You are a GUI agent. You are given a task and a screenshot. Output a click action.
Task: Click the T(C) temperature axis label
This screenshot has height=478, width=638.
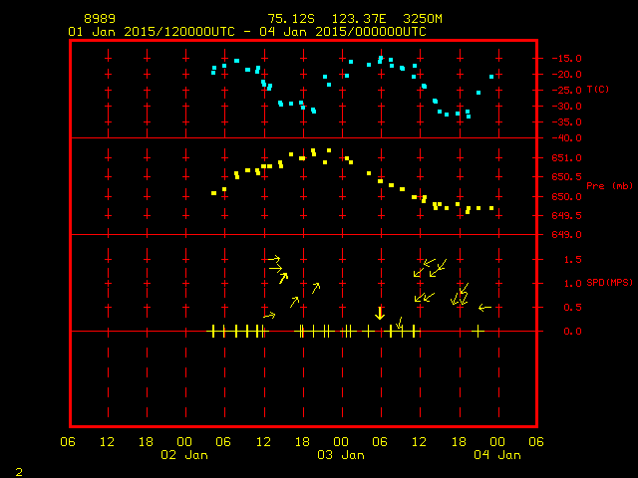pyautogui.click(x=597, y=90)
